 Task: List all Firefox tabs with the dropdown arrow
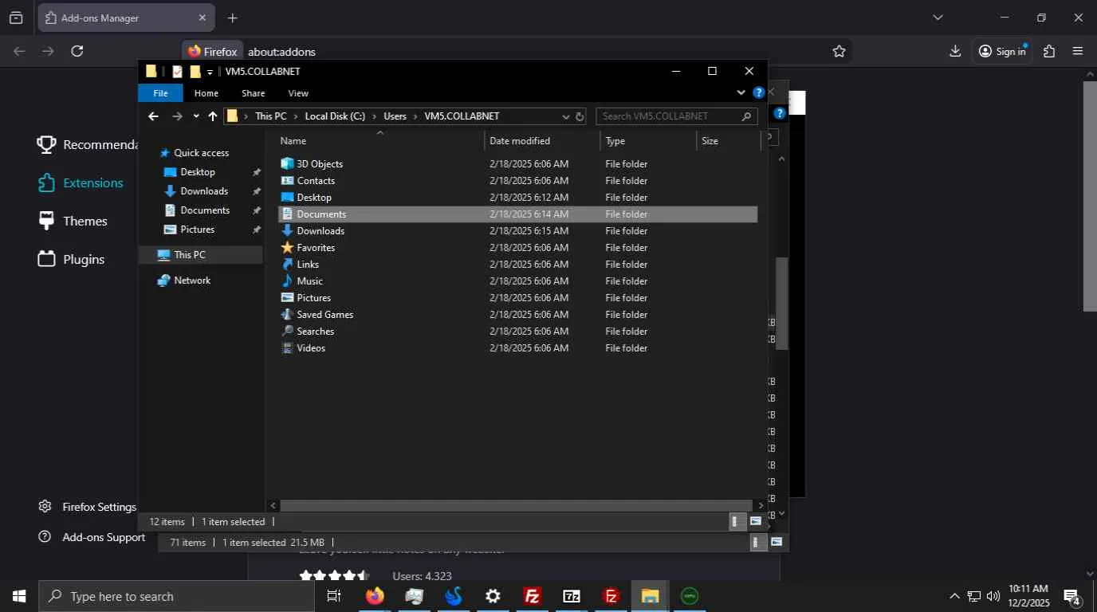(x=938, y=18)
